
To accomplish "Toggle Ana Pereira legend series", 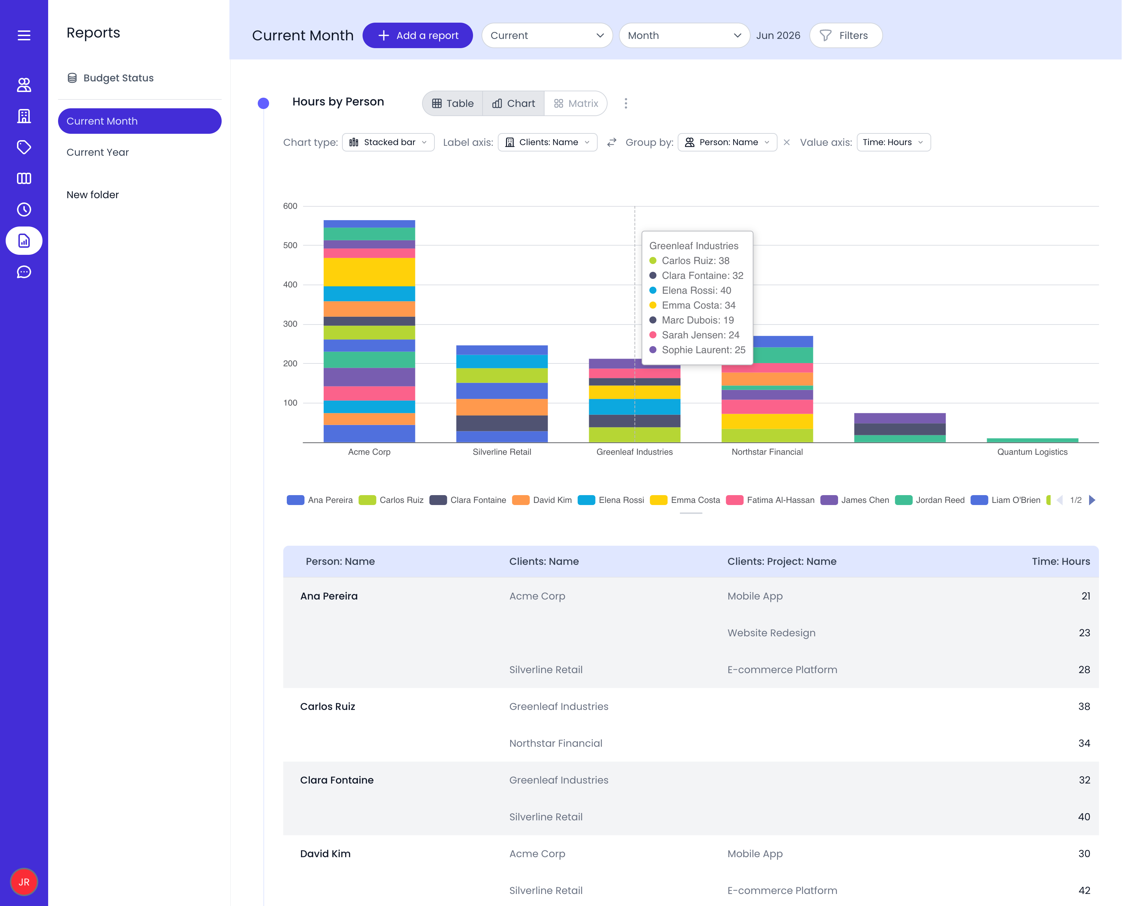I will point(320,500).
